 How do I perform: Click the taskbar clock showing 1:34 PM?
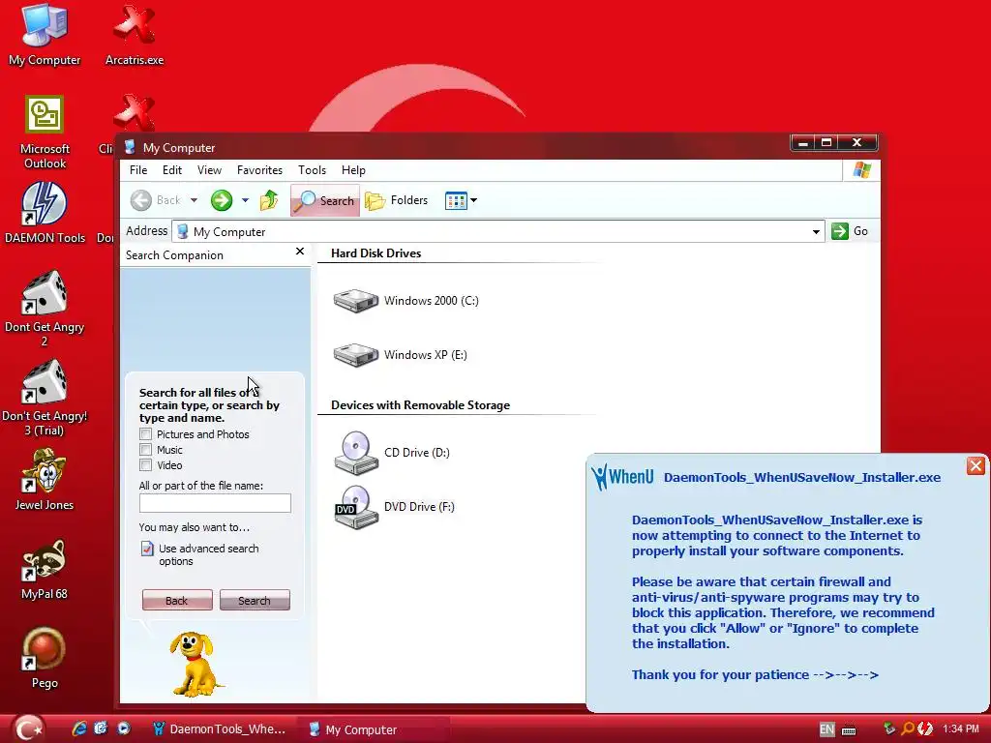pyautogui.click(x=961, y=729)
